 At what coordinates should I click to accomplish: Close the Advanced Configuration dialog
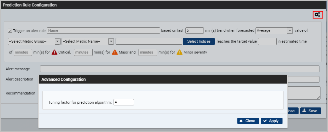[x=248, y=121]
